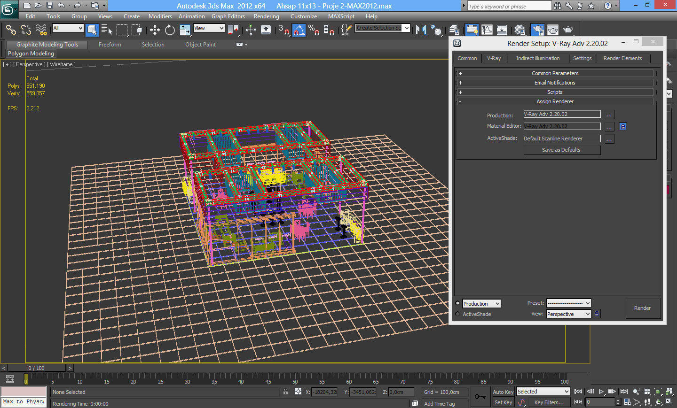The width and height of the screenshot is (677, 408).
Task: Open the Layer Manager
Action: coord(454,30)
